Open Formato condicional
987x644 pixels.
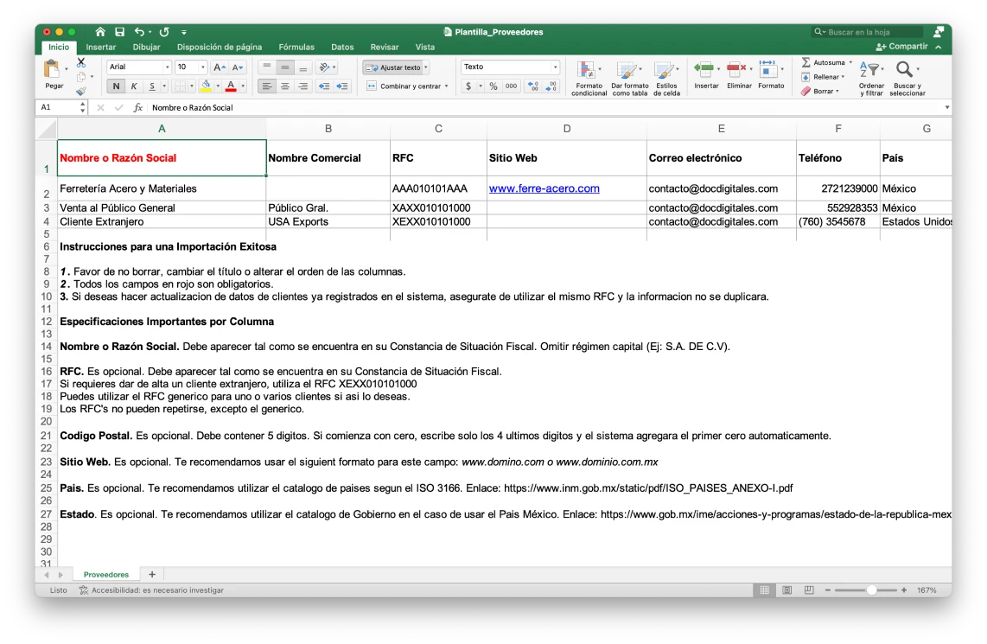[x=589, y=78]
